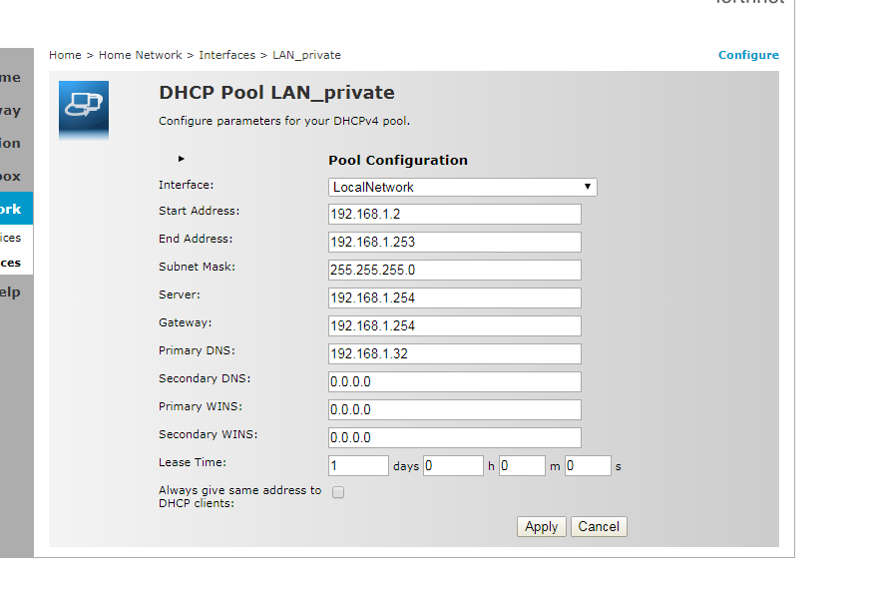Click the dropdown arrow on the Interface selector
The image size is (871, 594).
(x=589, y=187)
